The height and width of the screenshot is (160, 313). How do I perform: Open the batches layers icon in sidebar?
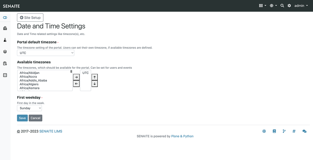(5, 52)
